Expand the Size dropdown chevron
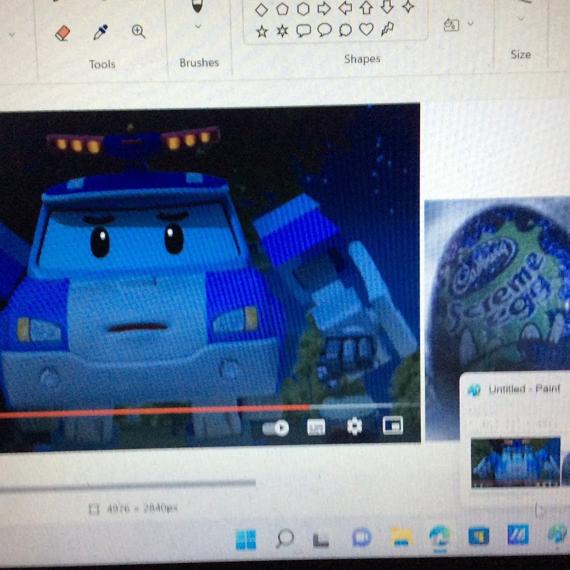The image size is (570, 570). (521, 18)
